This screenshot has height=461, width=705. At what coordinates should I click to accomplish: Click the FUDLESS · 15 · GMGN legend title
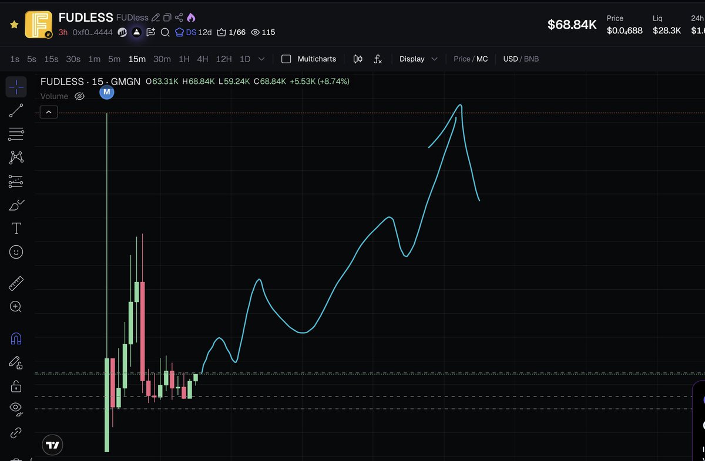point(90,82)
